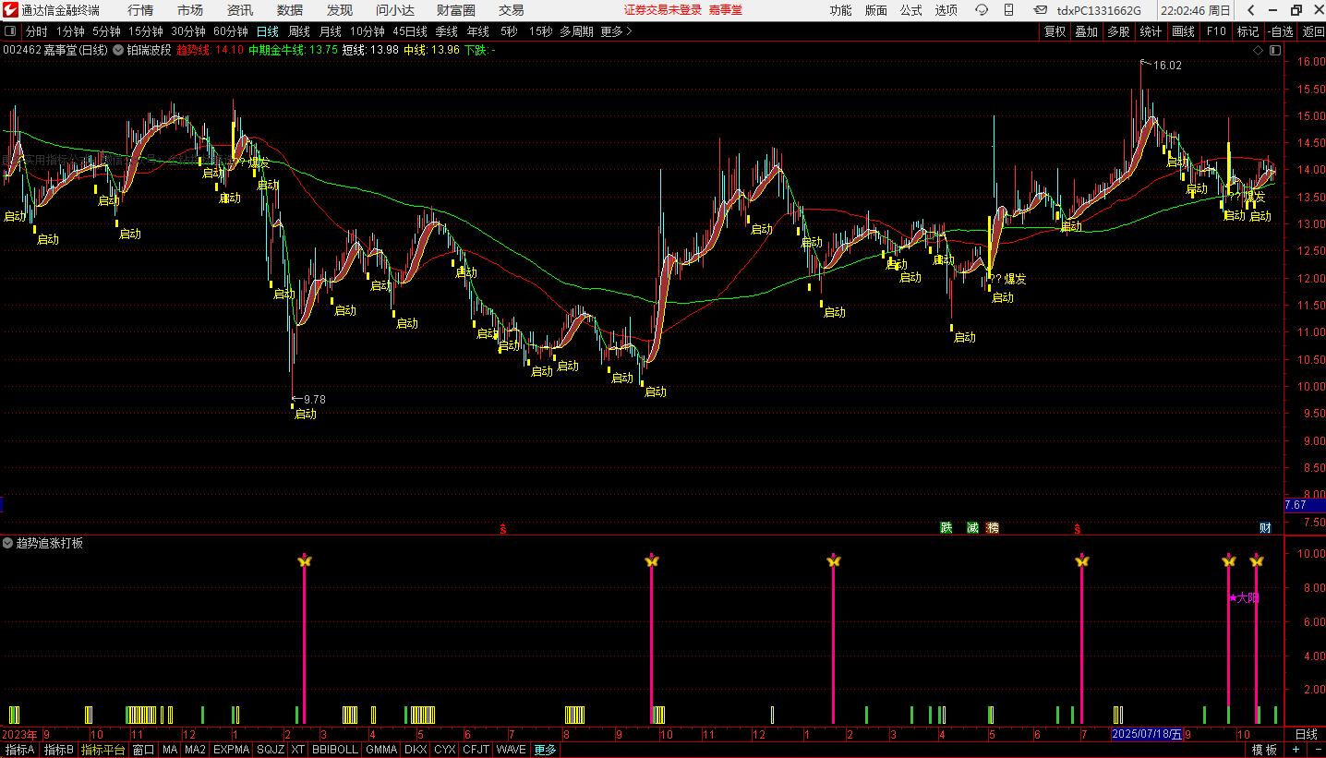Expand the 铂瑞波段 indicator dropdown
The width and height of the screenshot is (1326, 758).
tap(119, 50)
